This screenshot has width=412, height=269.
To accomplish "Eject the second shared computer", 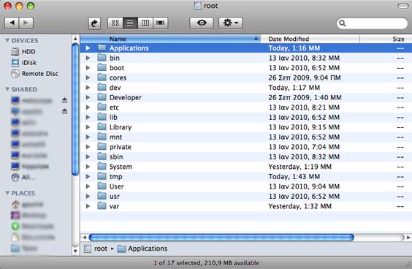I will pyautogui.click(x=64, y=111).
